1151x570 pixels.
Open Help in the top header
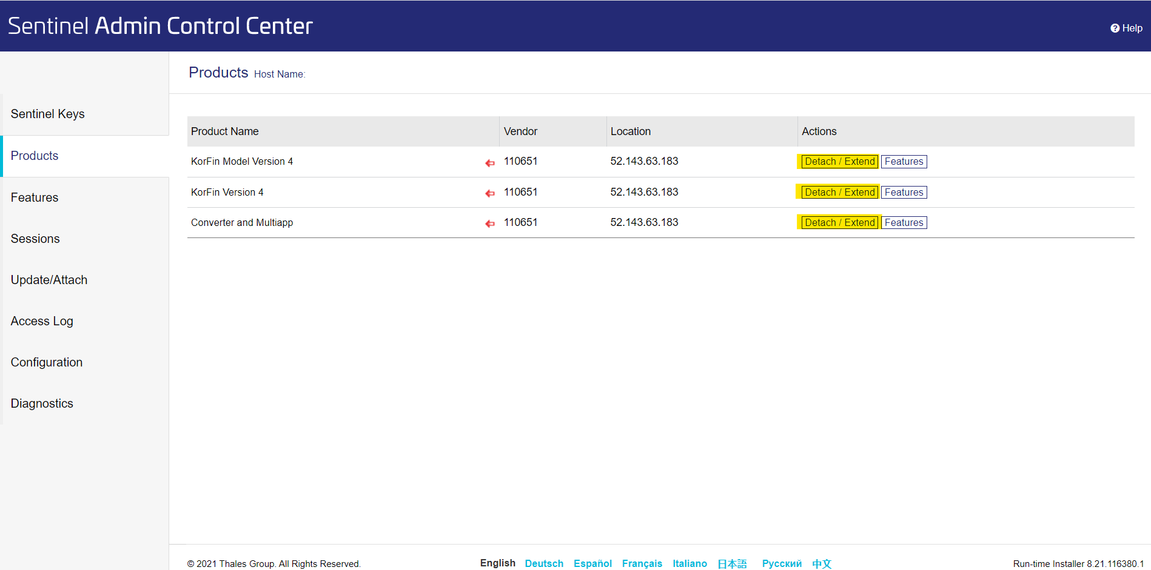(x=1126, y=28)
